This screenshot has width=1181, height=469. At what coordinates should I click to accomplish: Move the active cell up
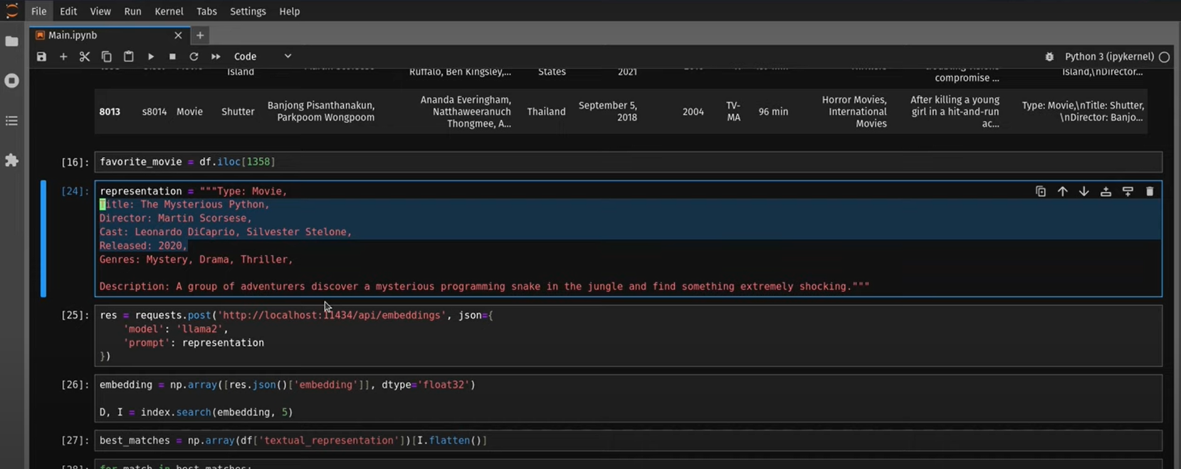coord(1063,192)
